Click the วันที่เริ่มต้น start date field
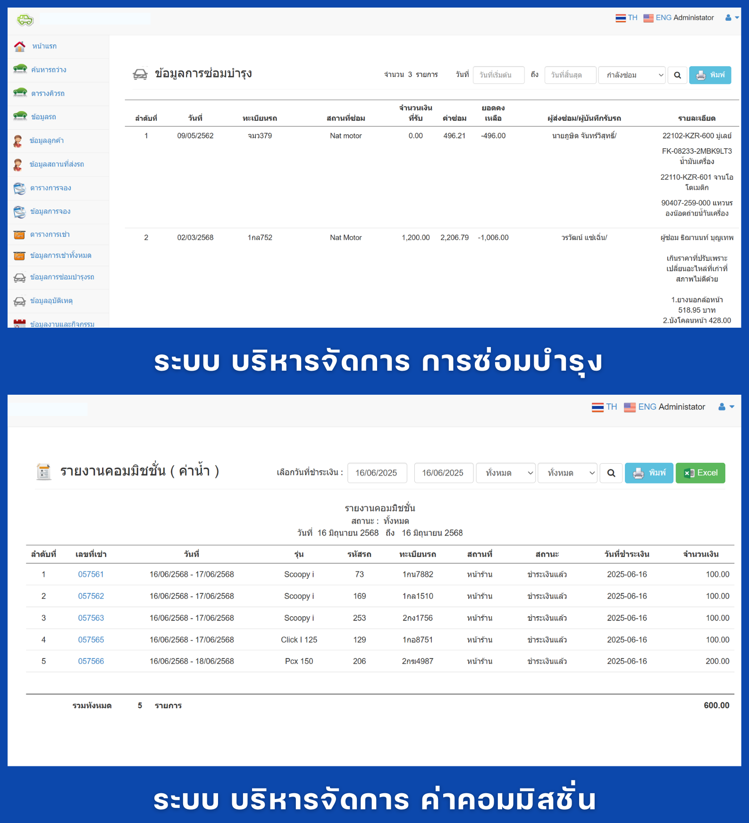This screenshot has height=823, width=749. [498, 75]
